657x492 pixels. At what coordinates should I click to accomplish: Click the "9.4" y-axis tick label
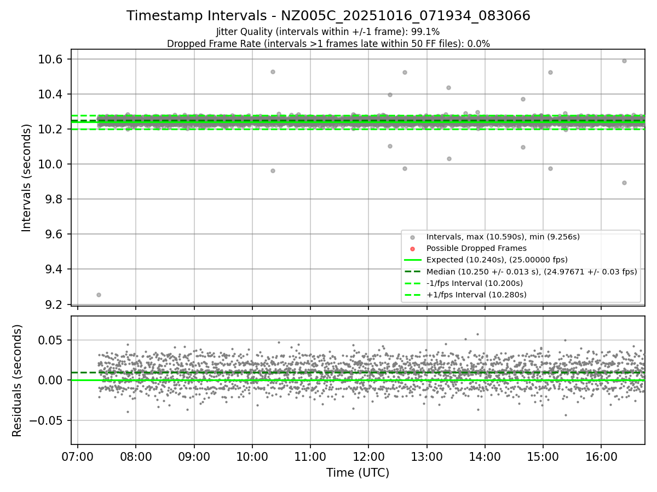pos(54,269)
